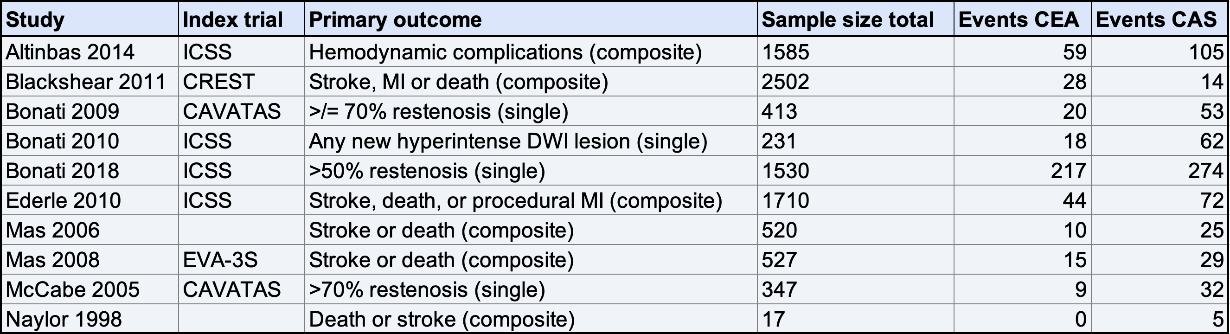
Task: Select the Bonati 2018 study cell
Action: (x=90, y=171)
